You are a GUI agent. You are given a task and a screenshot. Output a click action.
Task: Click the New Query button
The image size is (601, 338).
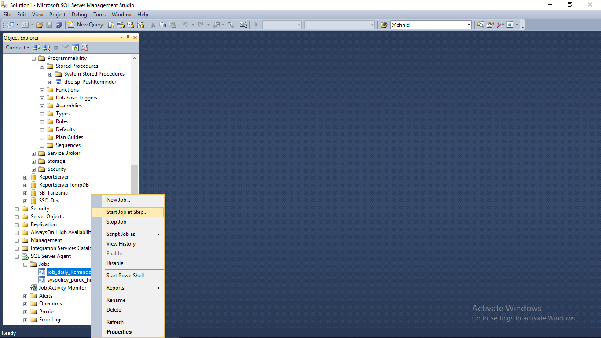click(86, 25)
